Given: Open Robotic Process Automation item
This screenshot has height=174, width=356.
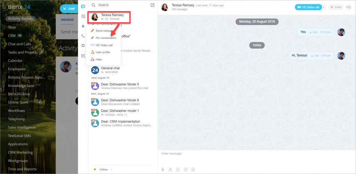Looking at the screenshot, I should coord(26,77).
